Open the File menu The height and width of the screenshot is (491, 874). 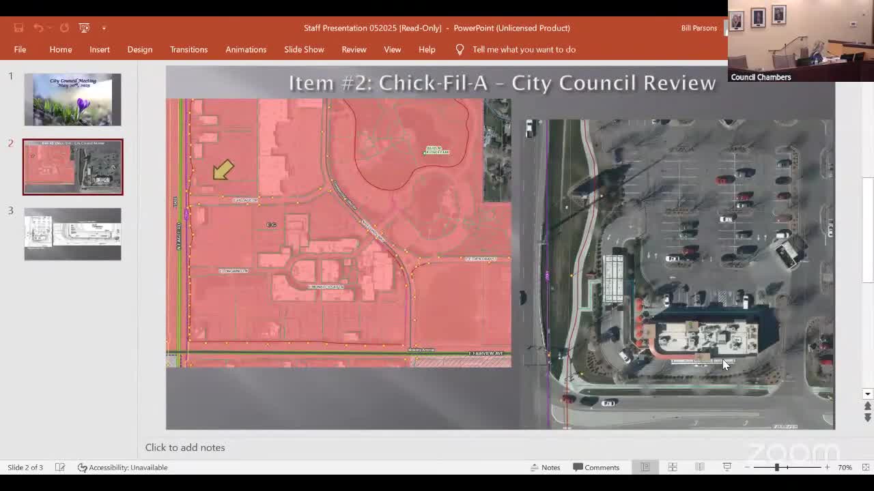[x=20, y=49]
